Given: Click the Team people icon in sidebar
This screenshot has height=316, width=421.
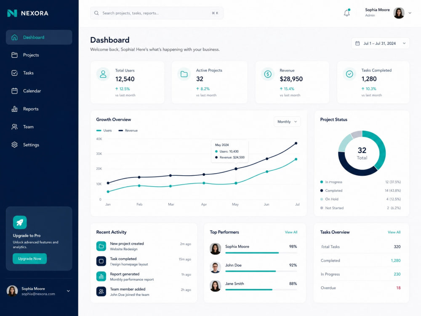Looking at the screenshot, I should [14, 127].
